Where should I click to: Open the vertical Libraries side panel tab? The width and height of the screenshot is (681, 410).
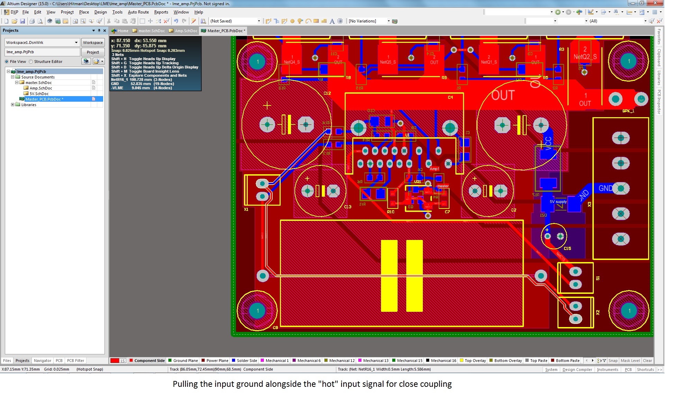coord(659,78)
